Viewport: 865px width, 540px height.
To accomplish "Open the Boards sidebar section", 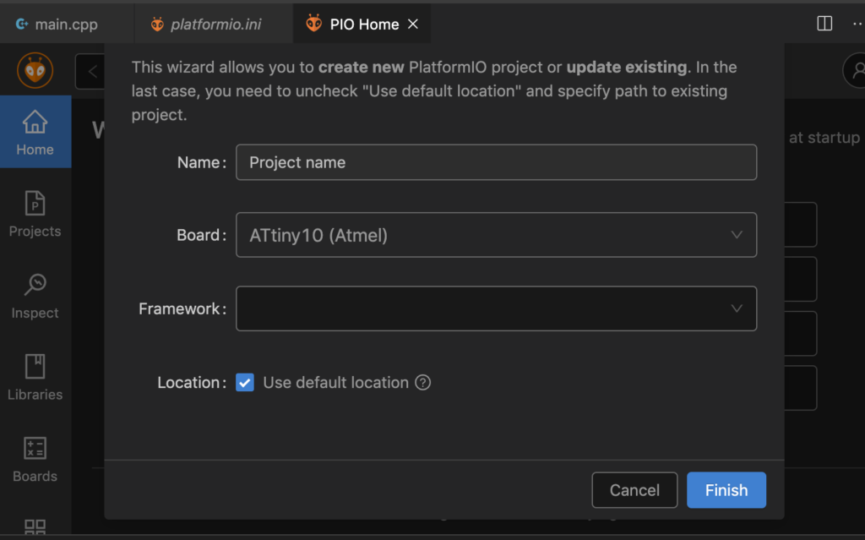I will (x=35, y=459).
